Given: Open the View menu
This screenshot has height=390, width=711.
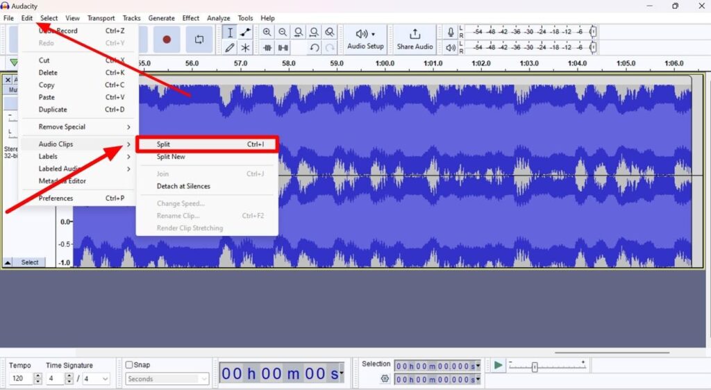Looking at the screenshot, I should (72, 18).
